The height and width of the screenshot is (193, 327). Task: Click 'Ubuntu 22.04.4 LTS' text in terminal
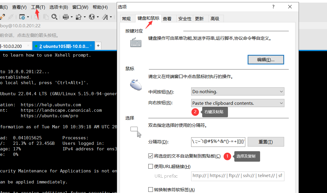point(23,94)
